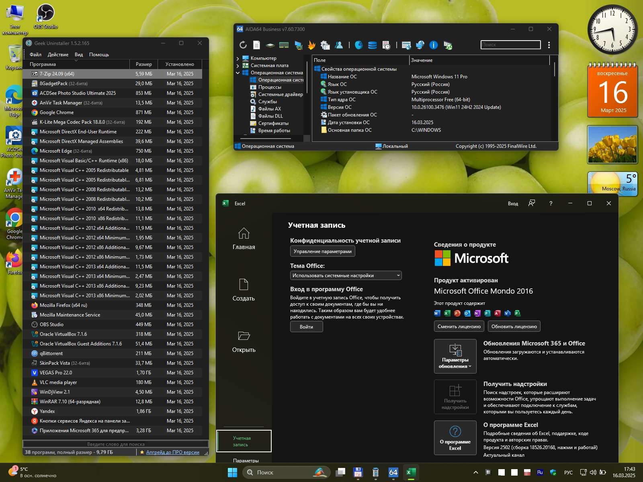Click the volume speaker icon in system tray
The height and width of the screenshot is (482, 643).
pyautogui.click(x=593, y=472)
